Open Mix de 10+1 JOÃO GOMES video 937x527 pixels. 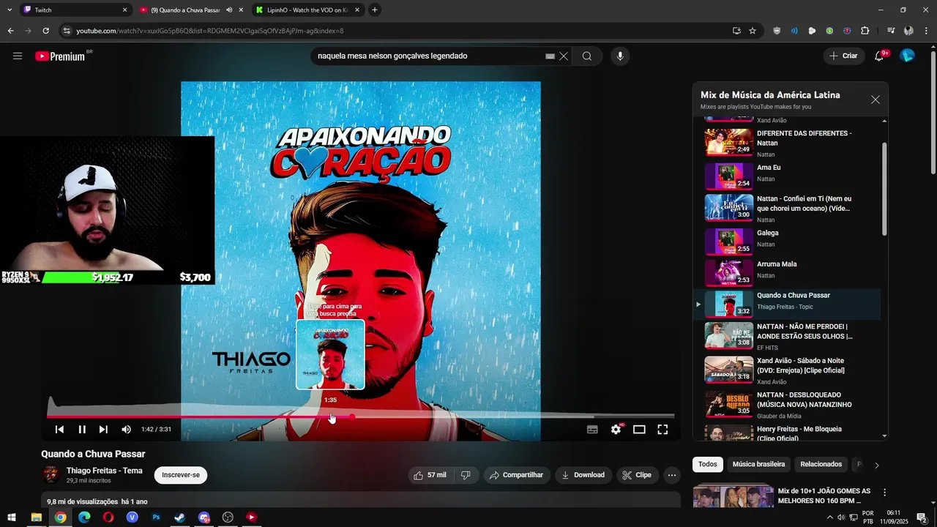point(824,496)
